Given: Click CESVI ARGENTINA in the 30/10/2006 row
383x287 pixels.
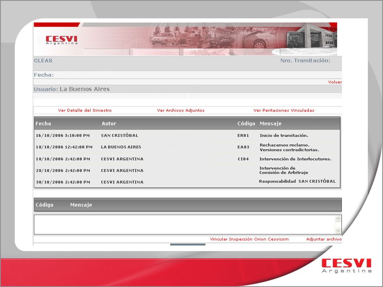Looking at the screenshot, I should click(x=122, y=182).
